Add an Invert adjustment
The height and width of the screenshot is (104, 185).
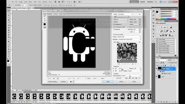coord(160,35)
